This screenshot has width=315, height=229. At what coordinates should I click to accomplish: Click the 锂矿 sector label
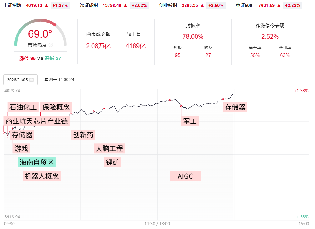tap(113, 162)
